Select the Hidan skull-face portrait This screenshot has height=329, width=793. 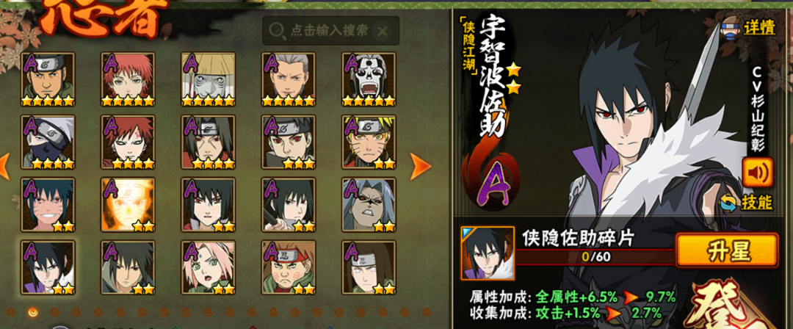click(369, 79)
